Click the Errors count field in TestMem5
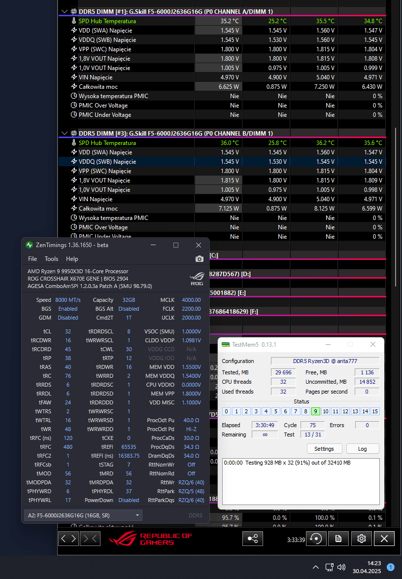The height and width of the screenshot is (579, 402). pos(367,425)
